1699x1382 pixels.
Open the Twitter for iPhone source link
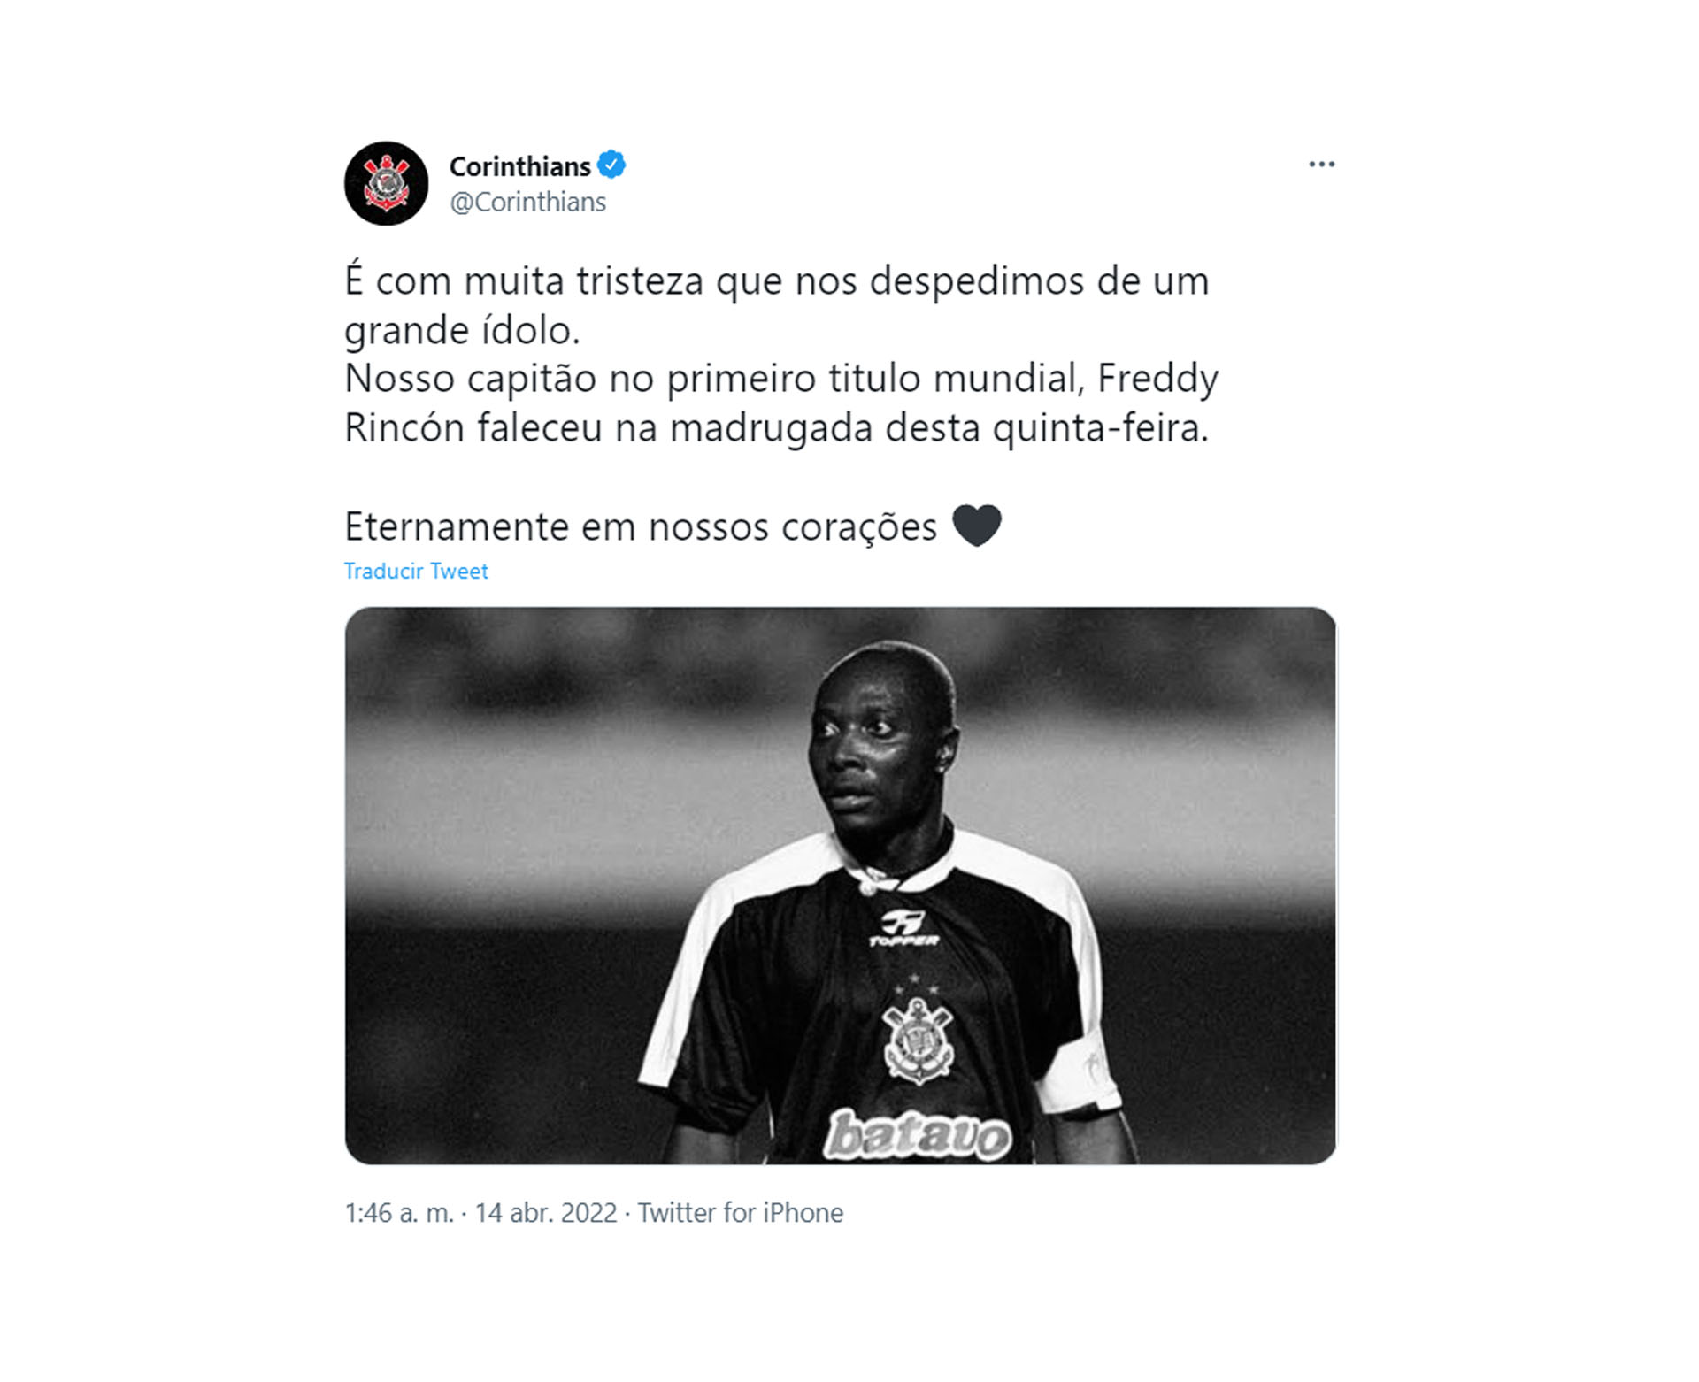tap(741, 1212)
